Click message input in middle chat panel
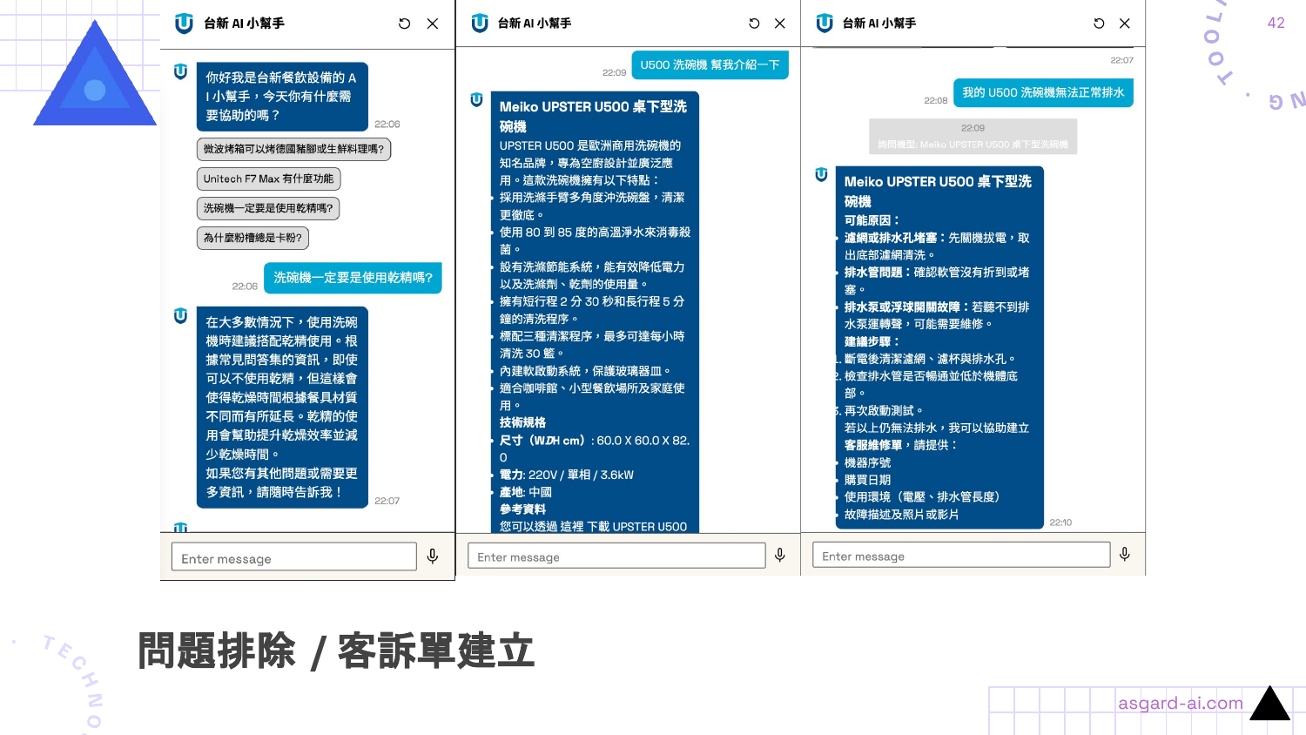 (616, 556)
